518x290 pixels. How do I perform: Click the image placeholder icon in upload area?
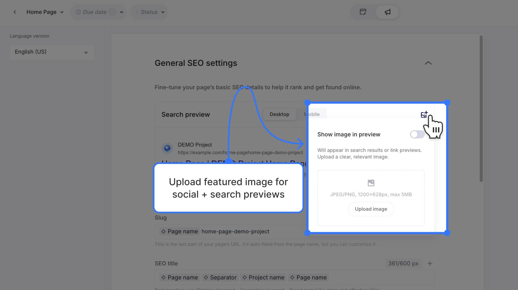[371, 183]
